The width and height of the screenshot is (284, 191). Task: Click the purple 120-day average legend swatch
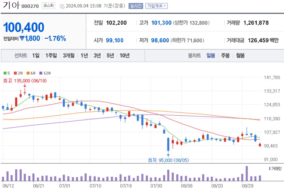[x=41, y=73]
